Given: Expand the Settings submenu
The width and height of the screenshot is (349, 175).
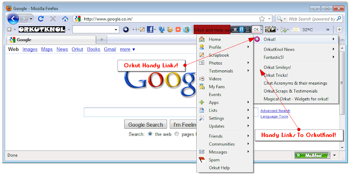Looking at the screenshot, I should (225, 118).
